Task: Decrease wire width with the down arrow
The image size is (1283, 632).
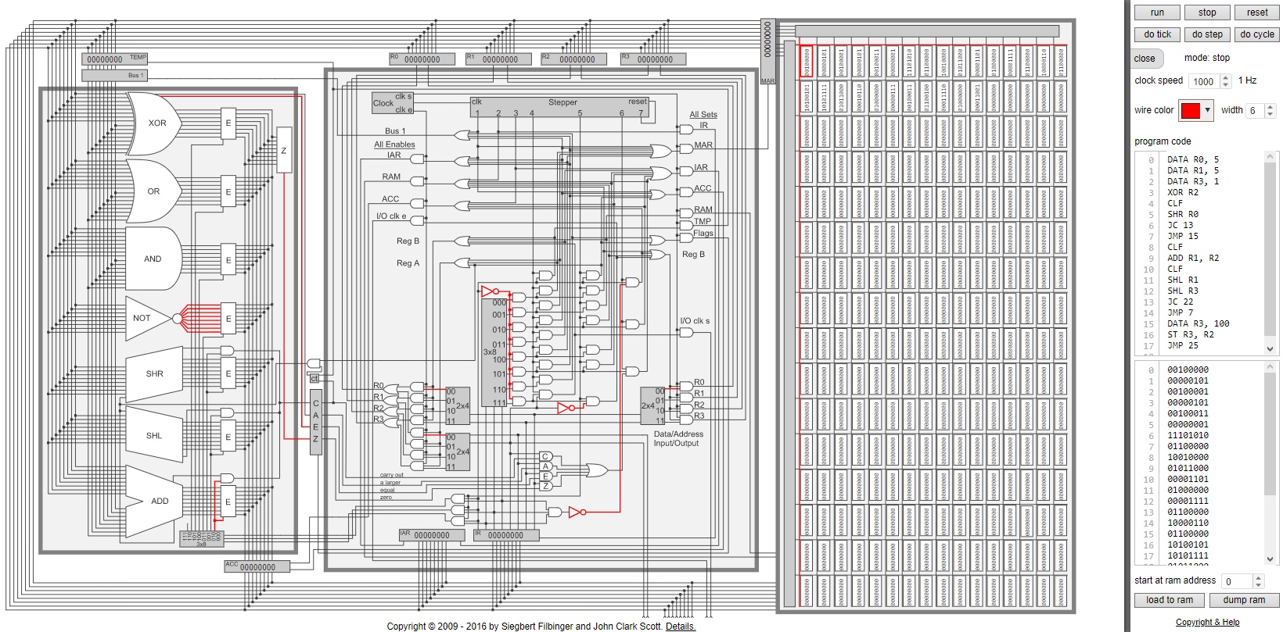Action: click(x=1270, y=114)
